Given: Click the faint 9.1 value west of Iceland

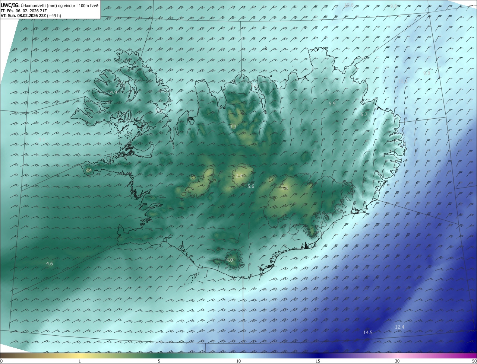Looking at the screenshot, I should point(42,140).
